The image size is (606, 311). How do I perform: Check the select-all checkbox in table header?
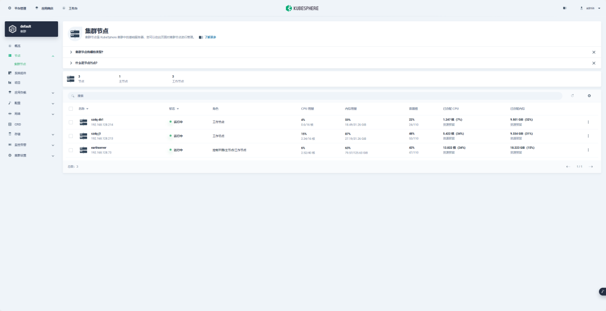[71, 109]
